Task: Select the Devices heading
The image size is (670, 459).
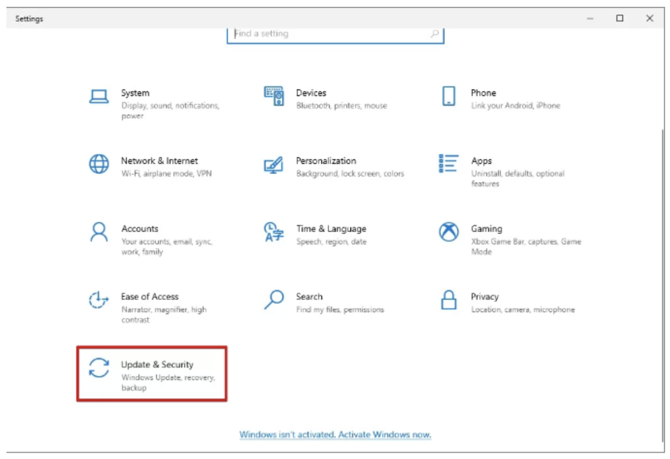Action: (311, 93)
